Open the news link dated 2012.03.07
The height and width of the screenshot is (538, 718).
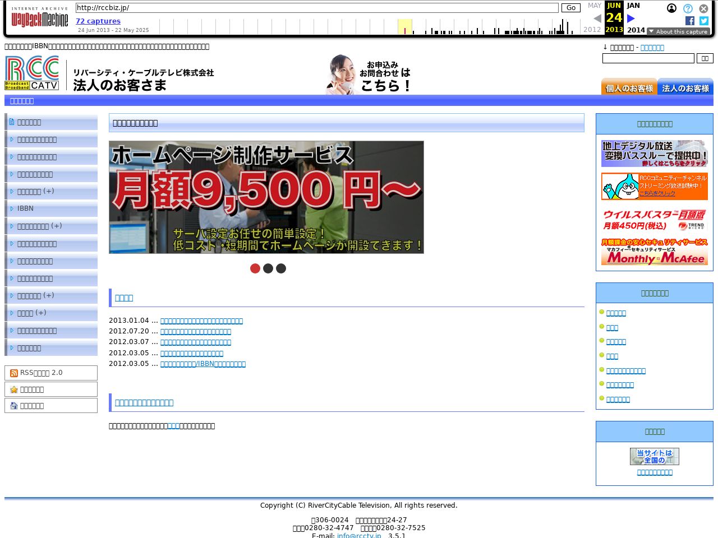(x=196, y=342)
